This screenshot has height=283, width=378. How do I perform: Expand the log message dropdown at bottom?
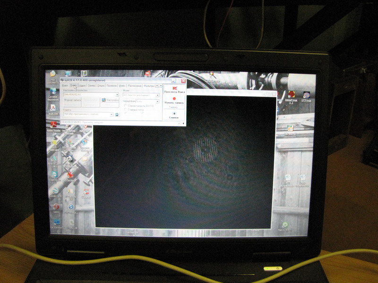tap(179, 123)
